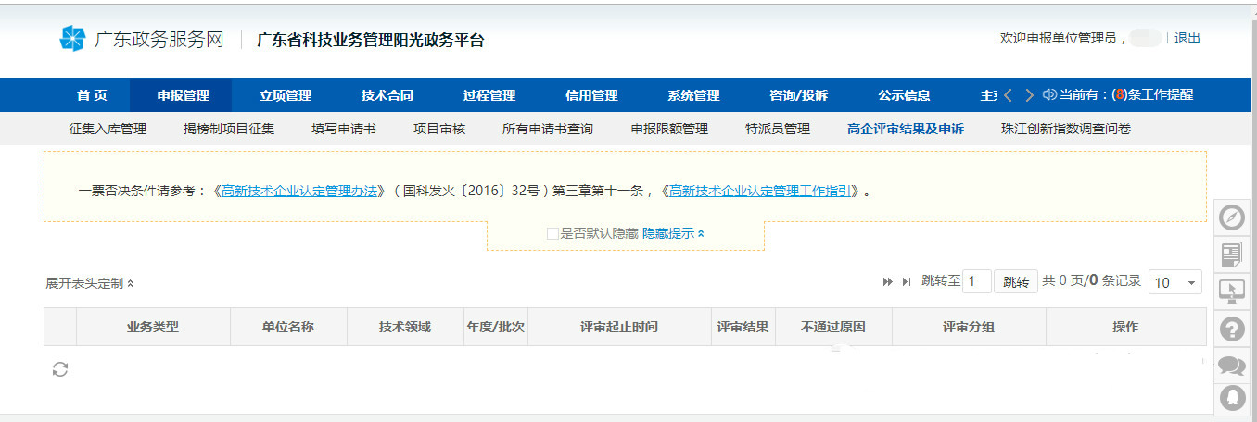Open the 高新技术企业认定管理办法 link
Viewport: 1257px width, 422px height.
pyautogui.click(x=299, y=192)
